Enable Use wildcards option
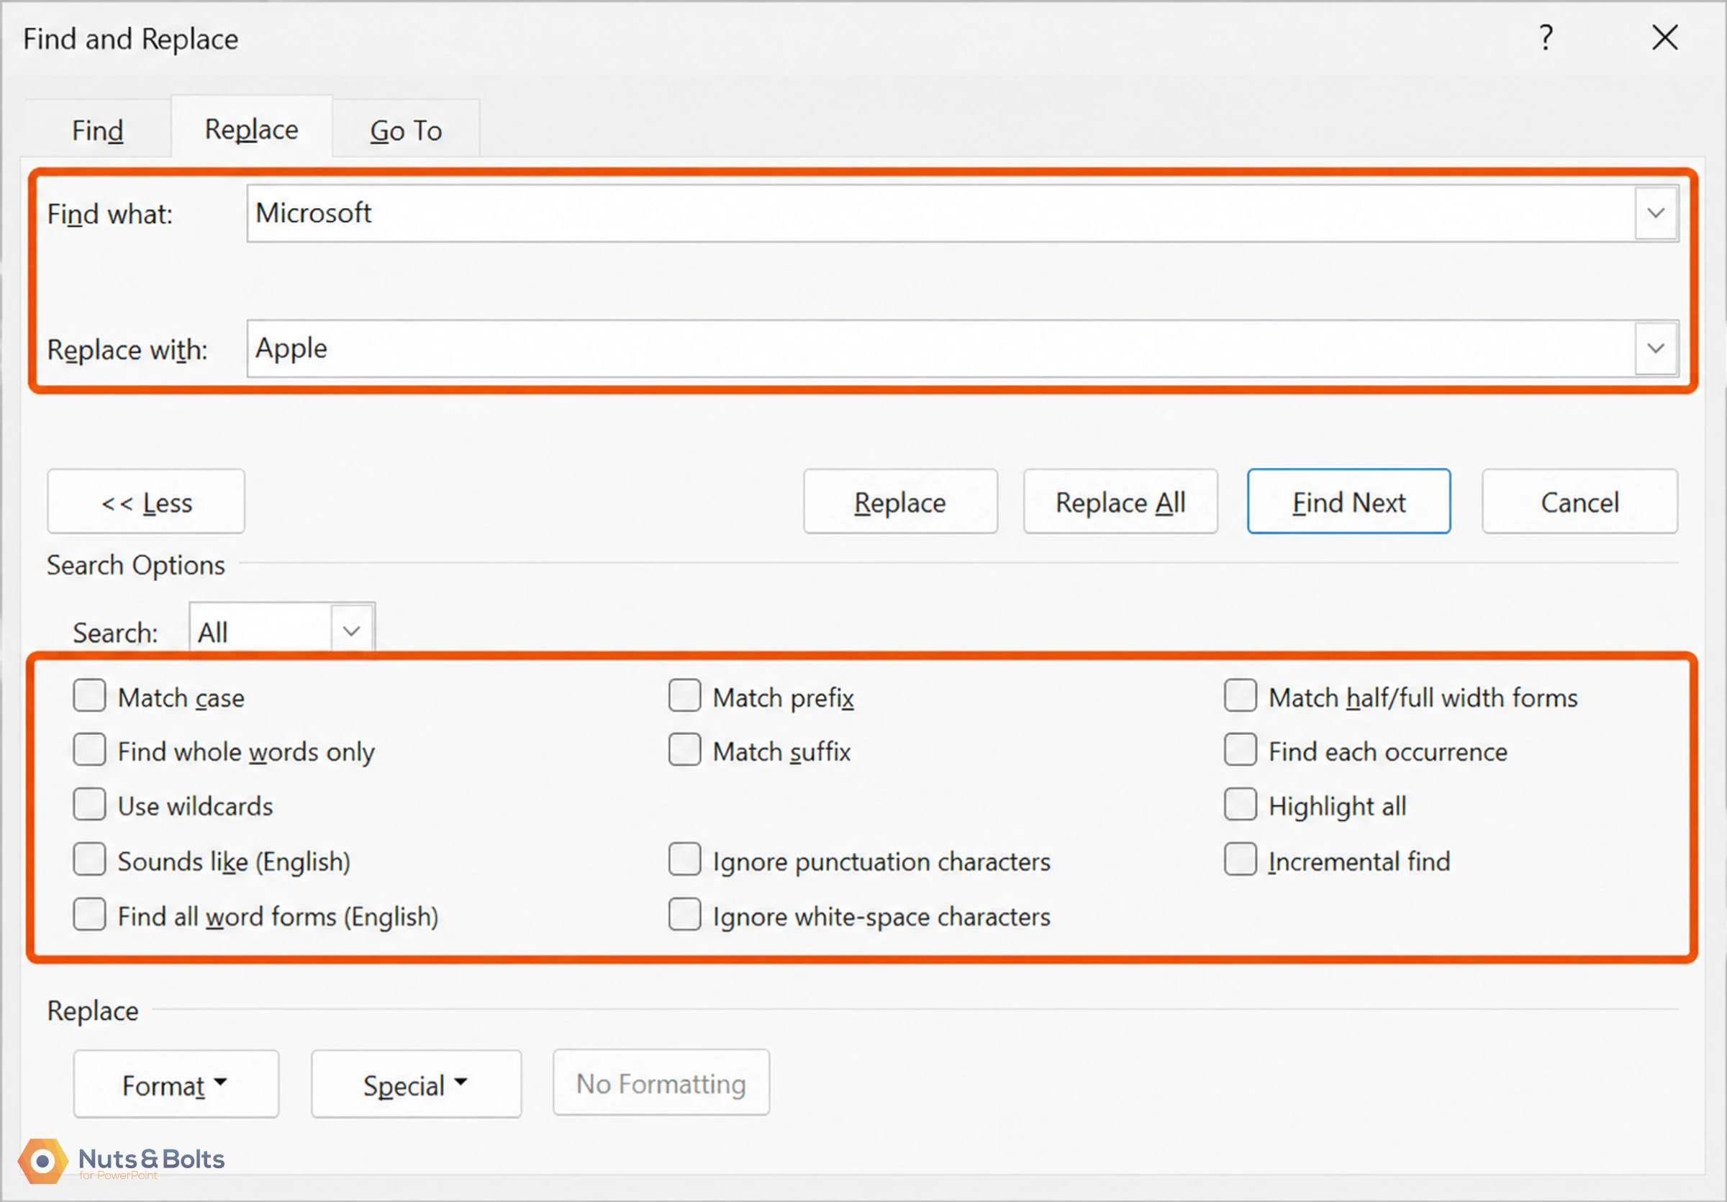 pos(89,804)
